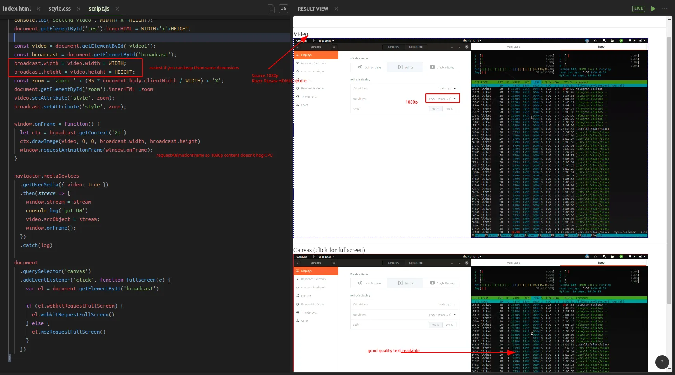
Task: Select the htop terminal tab in the Canvas preview
Action: point(601,263)
